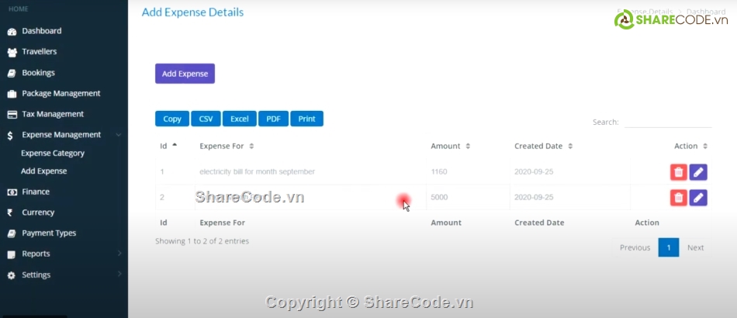Print the expense table
This screenshot has height=318, width=737.
pyautogui.click(x=306, y=119)
